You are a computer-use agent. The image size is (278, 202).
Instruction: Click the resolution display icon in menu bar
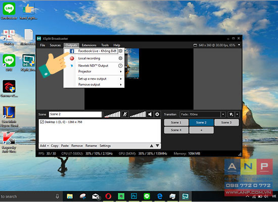195,45
